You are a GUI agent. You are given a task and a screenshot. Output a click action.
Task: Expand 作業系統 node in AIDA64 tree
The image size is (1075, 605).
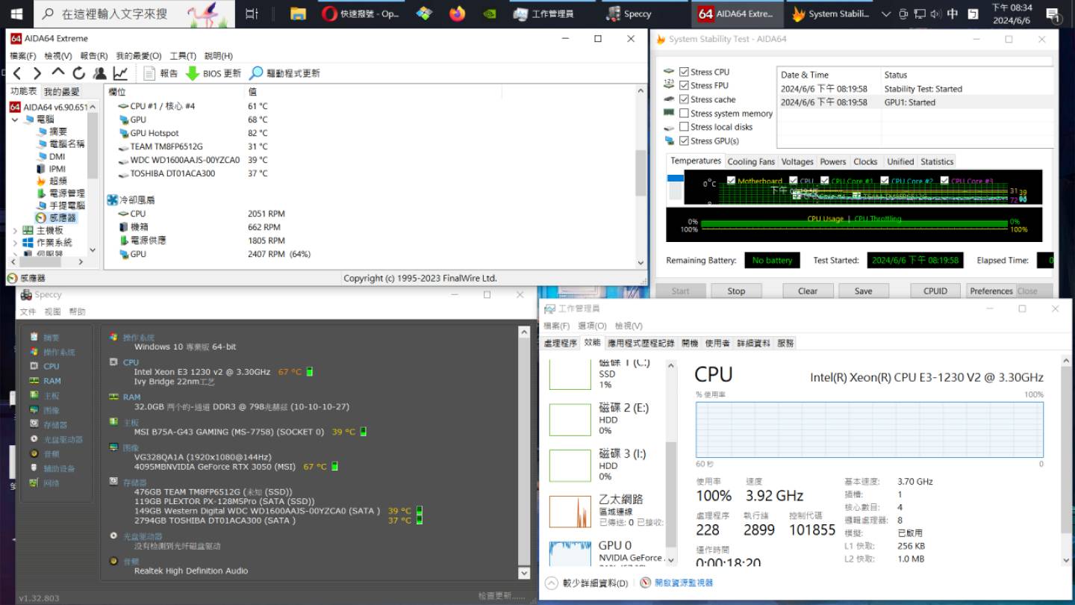coord(15,243)
